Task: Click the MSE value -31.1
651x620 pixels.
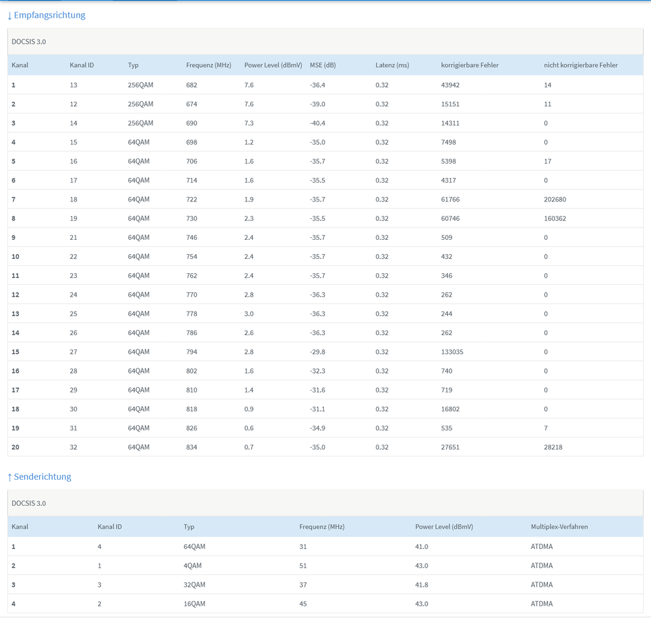Action: tap(317, 409)
